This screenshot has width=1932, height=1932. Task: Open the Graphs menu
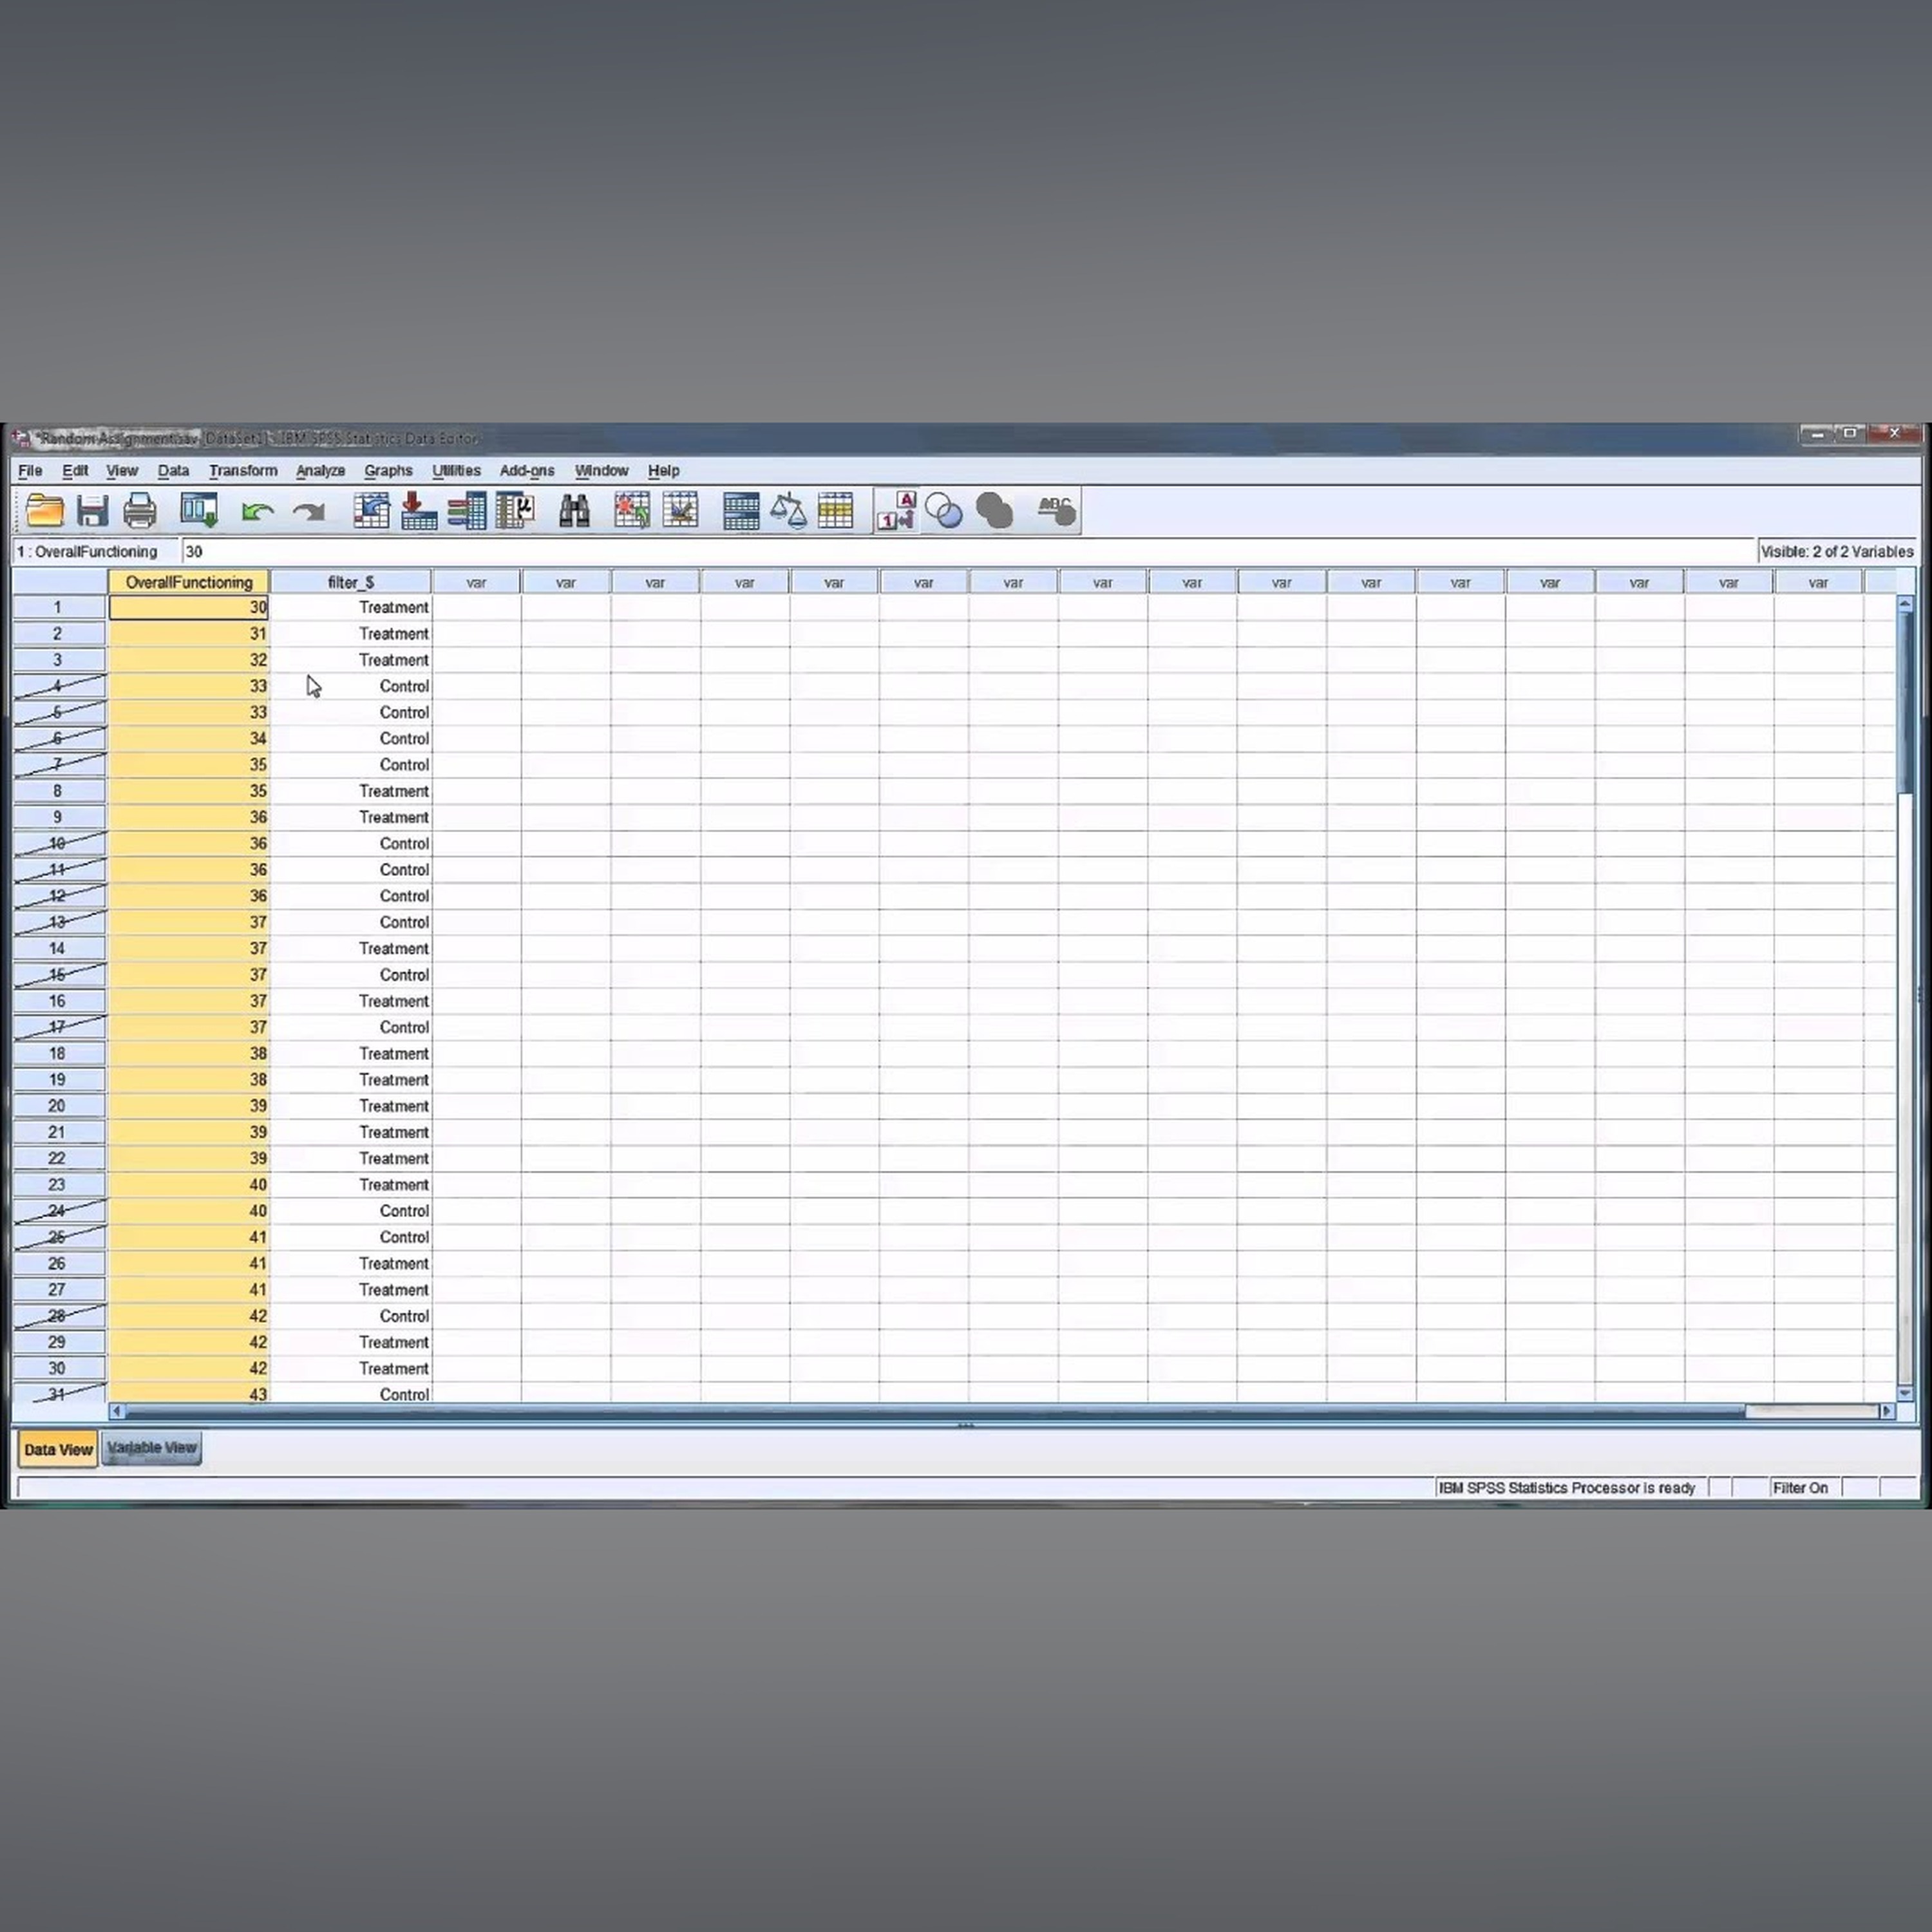pos(388,471)
